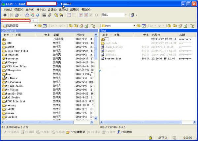Open local directory folder icon
Viewport: 198px width, 141px height.
click(40, 26)
